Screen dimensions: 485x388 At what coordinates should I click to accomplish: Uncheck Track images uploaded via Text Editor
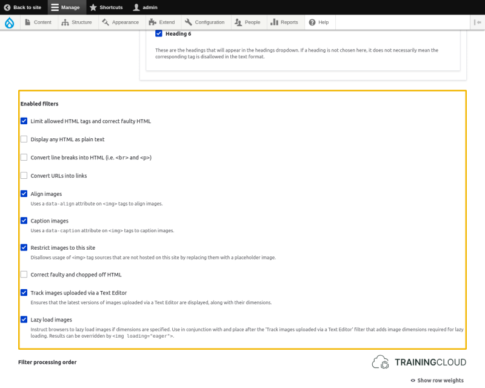point(24,293)
